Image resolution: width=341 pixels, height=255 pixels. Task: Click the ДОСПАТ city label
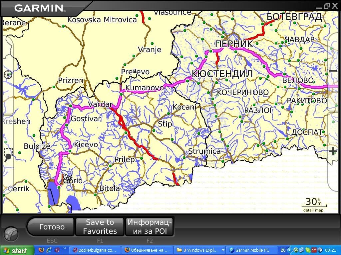[307, 132]
